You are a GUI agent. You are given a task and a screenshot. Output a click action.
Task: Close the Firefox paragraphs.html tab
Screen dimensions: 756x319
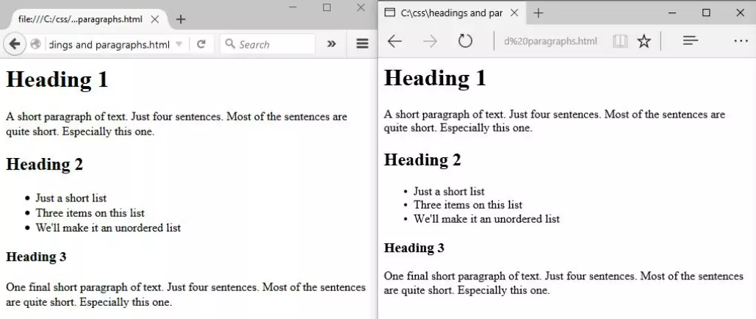coord(155,19)
